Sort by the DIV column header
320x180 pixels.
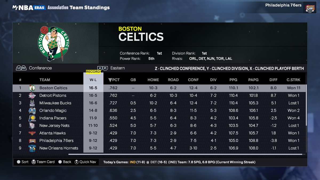point(213,80)
